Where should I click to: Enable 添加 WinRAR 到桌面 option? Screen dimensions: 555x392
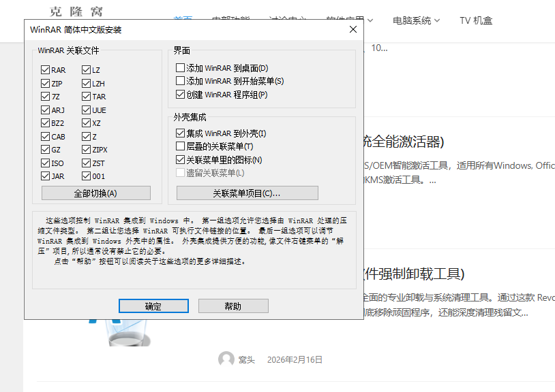tap(180, 67)
